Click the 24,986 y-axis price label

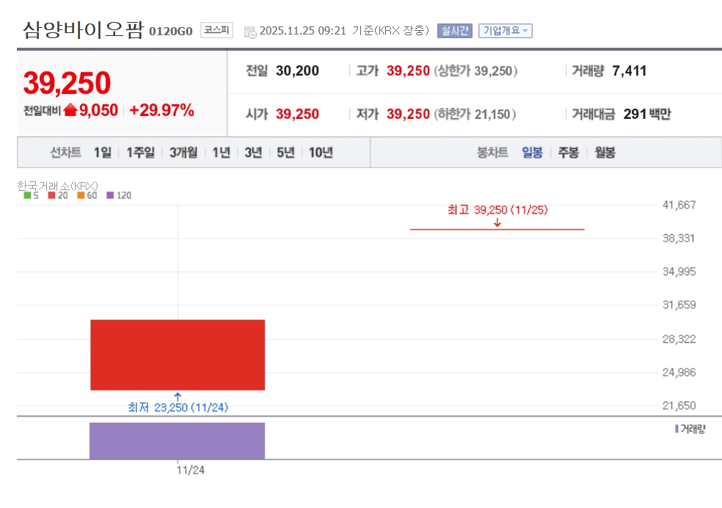click(x=679, y=372)
